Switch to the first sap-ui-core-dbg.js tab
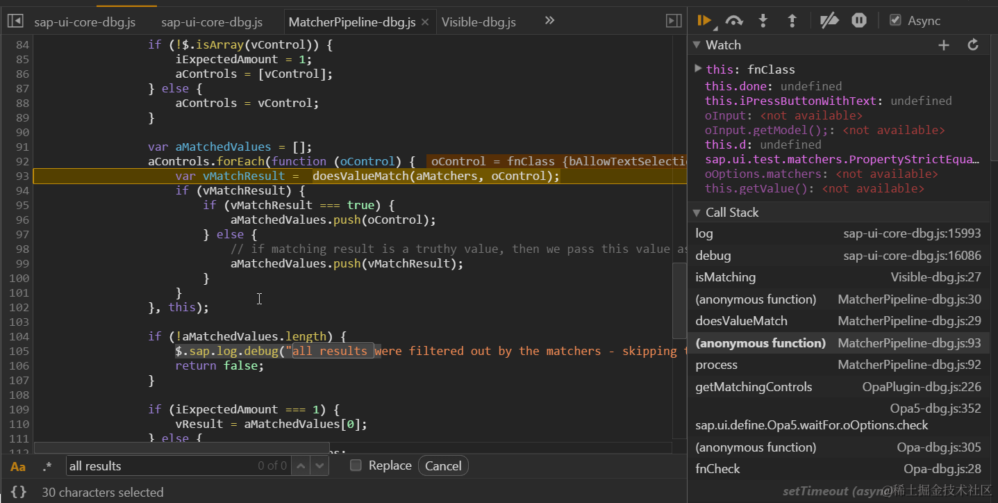This screenshot has height=503, width=998. click(85, 22)
